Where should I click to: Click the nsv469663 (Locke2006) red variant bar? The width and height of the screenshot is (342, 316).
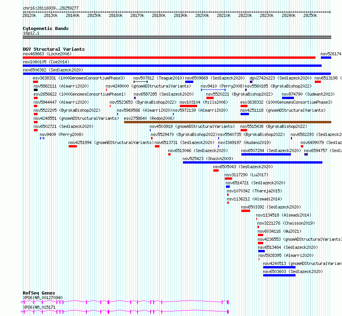click(x=169, y=58)
